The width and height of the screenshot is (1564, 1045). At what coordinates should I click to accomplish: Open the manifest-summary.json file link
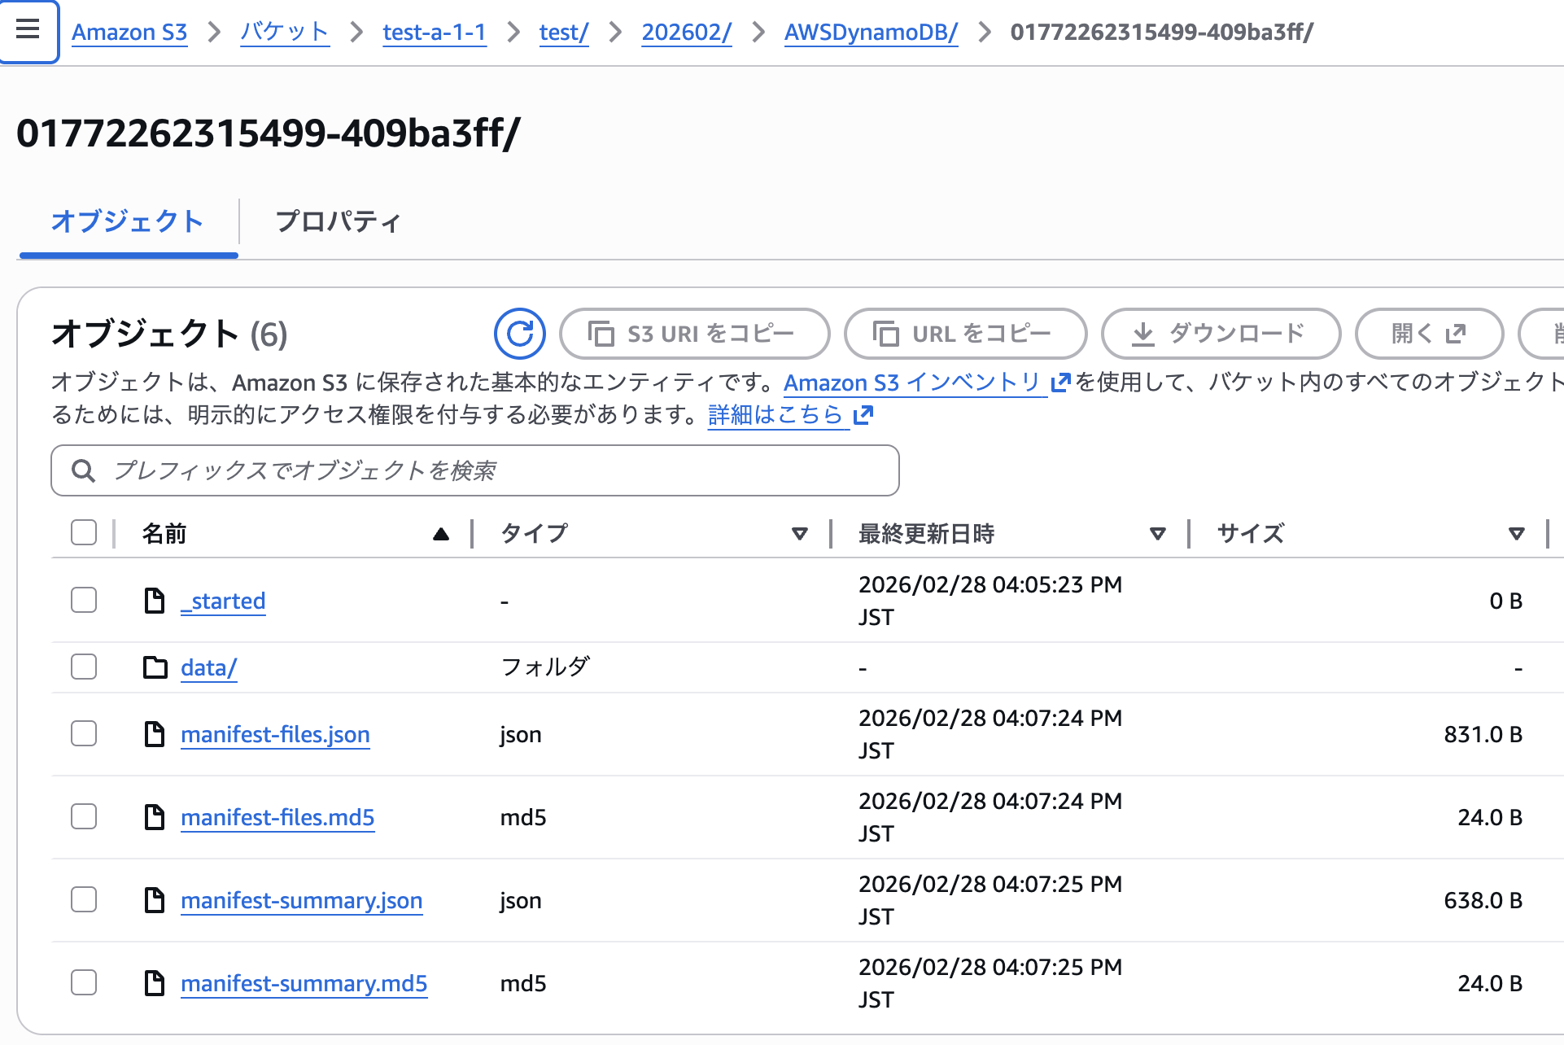tap(301, 900)
